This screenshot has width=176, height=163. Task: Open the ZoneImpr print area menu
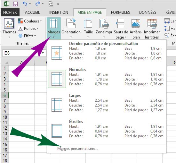(x=104, y=28)
